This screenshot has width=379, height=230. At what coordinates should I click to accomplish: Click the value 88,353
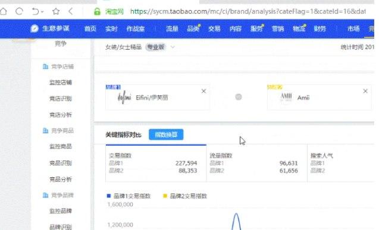pyautogui.click(x=188, y=171)
